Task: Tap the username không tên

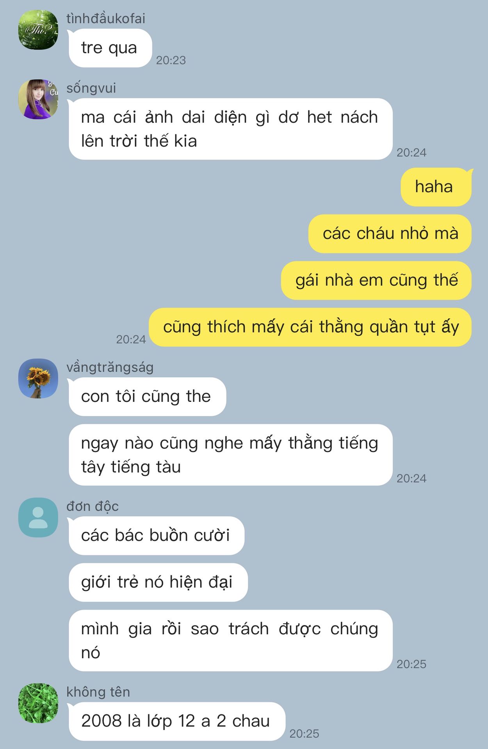Action: [x=98, y=692]
